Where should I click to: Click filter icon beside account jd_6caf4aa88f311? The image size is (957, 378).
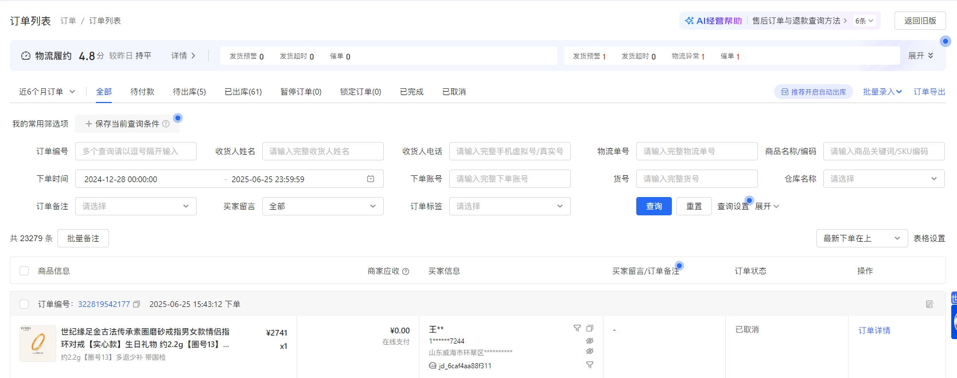pyautogui.click(x=589, y=365)
